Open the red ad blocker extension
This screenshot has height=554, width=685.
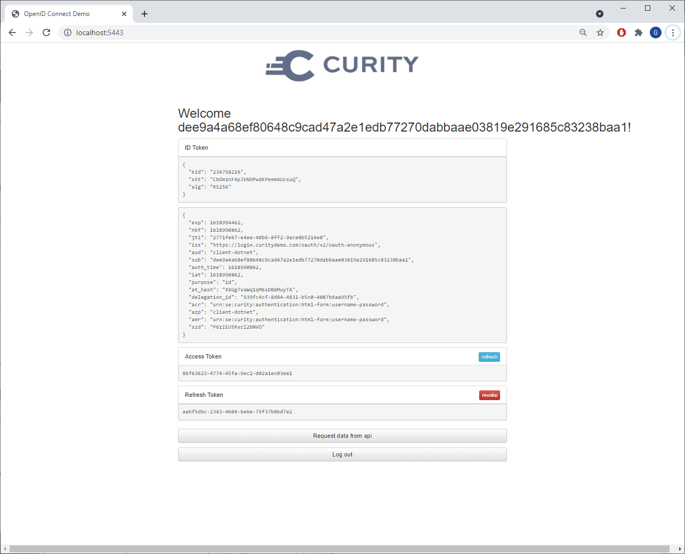tap(622, 32)
